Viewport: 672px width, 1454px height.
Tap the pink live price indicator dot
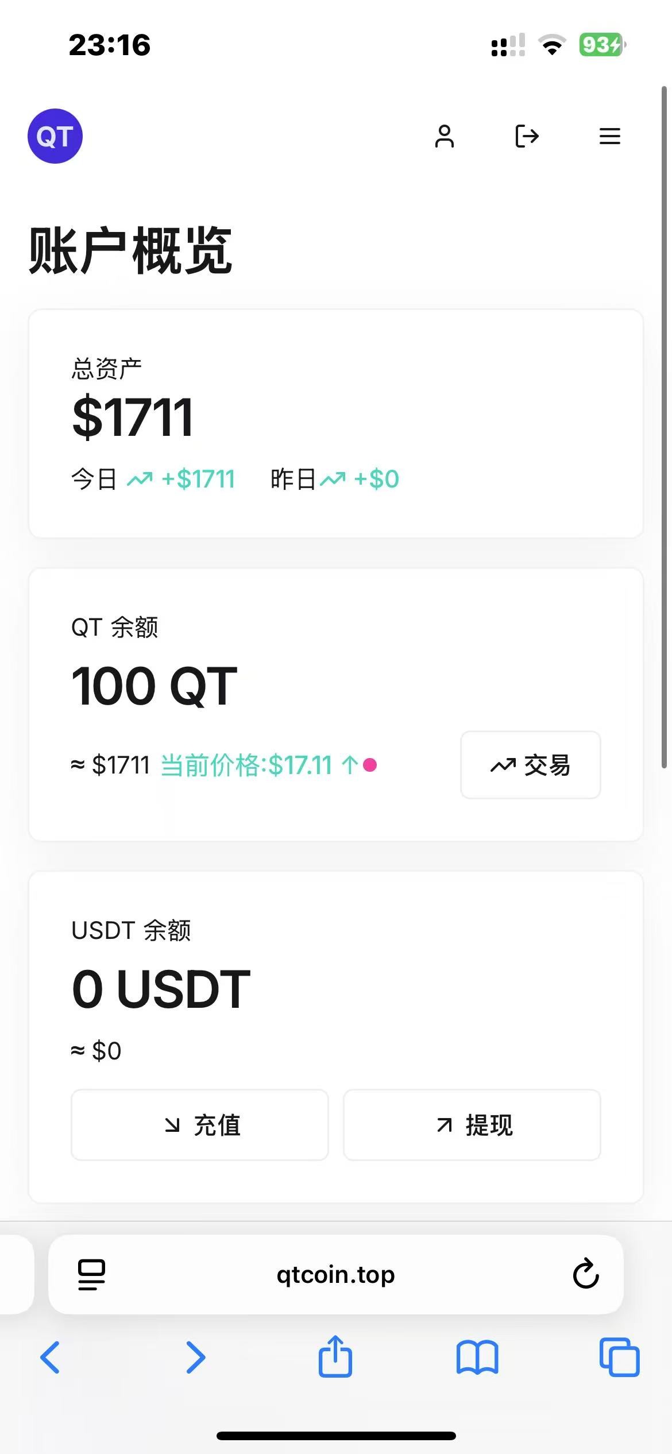point(370,765)
